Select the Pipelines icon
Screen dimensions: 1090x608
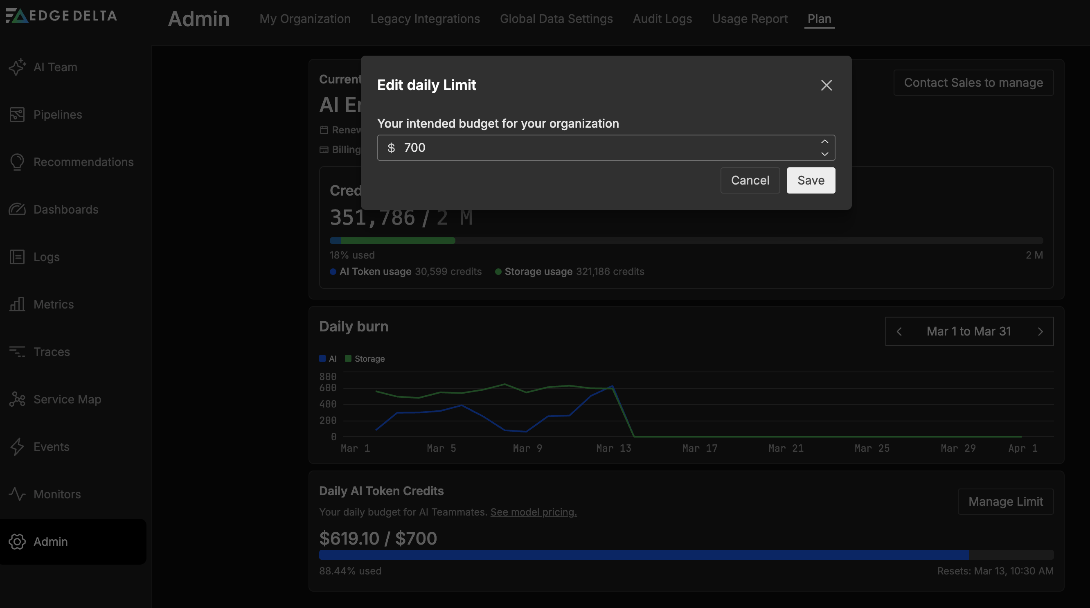click(17, 114)
